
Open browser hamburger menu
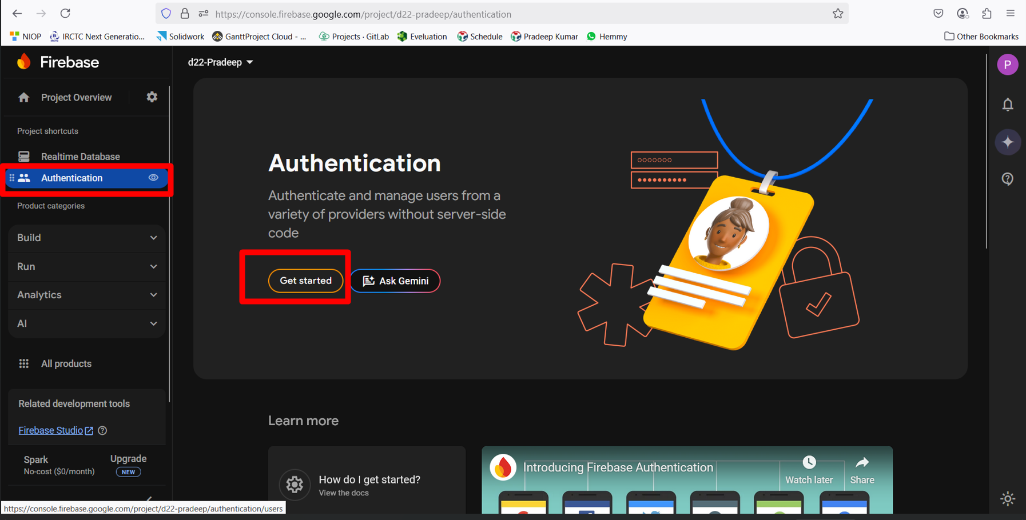point(1011,14)
